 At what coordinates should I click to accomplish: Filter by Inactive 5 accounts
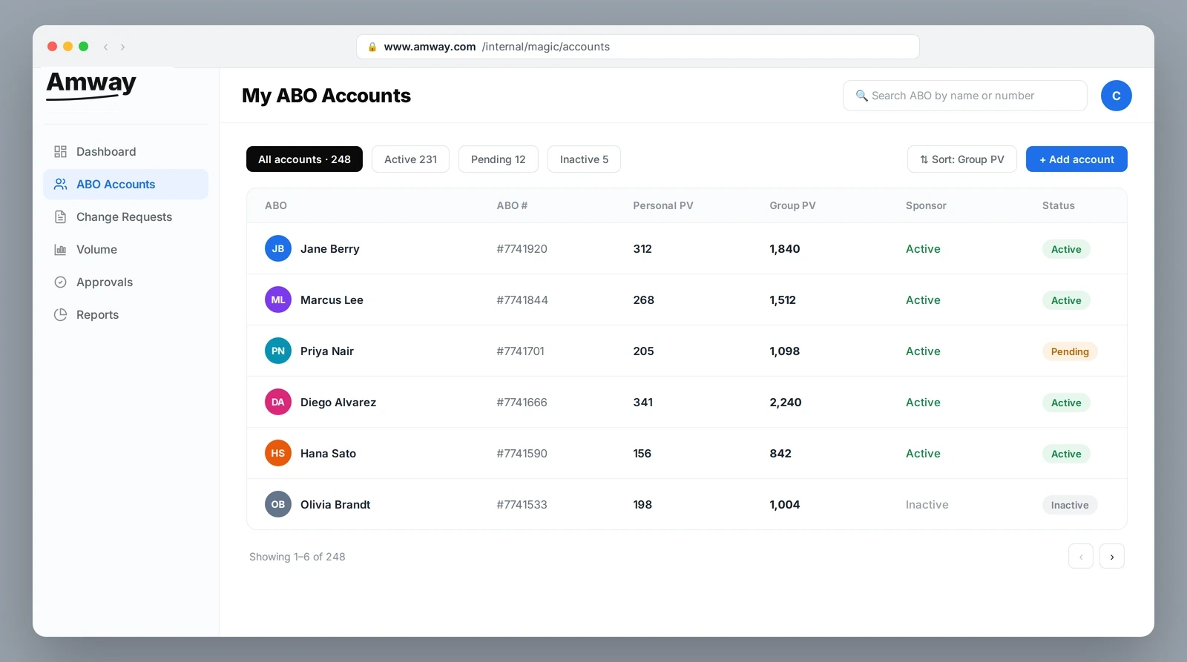click(584, 159)
